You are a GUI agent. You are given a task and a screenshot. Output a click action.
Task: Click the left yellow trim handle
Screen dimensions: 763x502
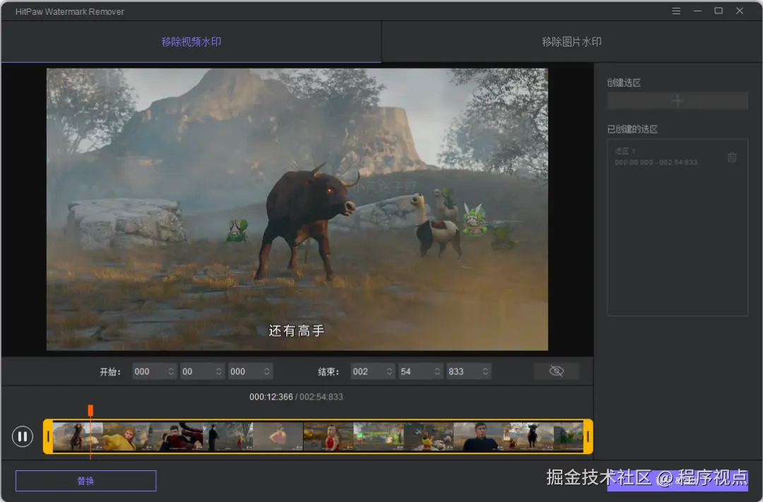coord(48,436)
